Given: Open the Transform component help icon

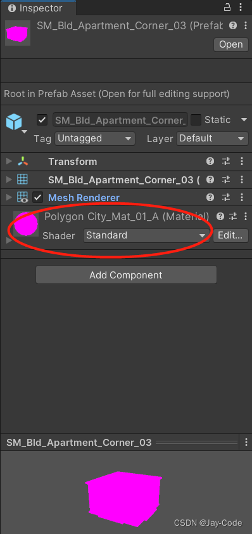Looking at the screenshot, I should pos(210,161).
